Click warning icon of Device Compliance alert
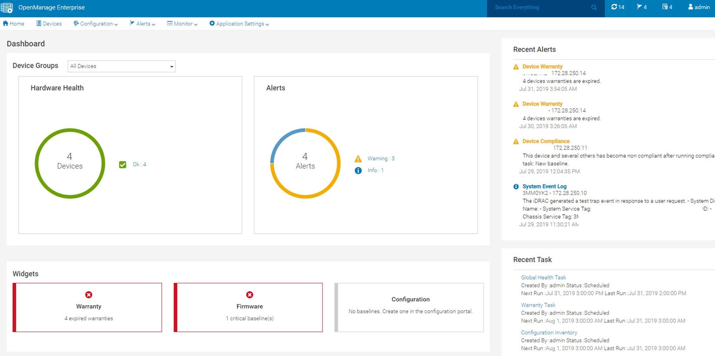Image resolution: width=715 pixels, height=356 pixels. pyautogui.click(x=516, y=142)
